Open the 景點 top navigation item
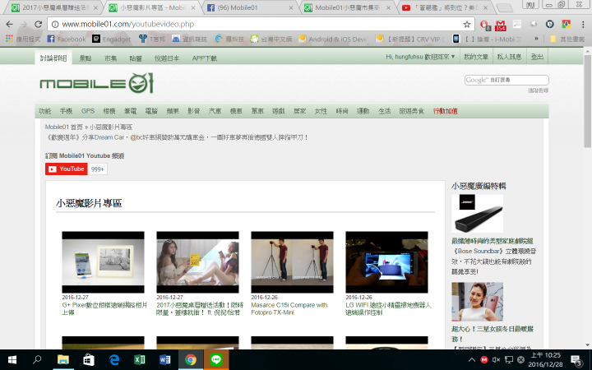The width and height of the screenshot is (592, 370). click(x=86, y=58)
